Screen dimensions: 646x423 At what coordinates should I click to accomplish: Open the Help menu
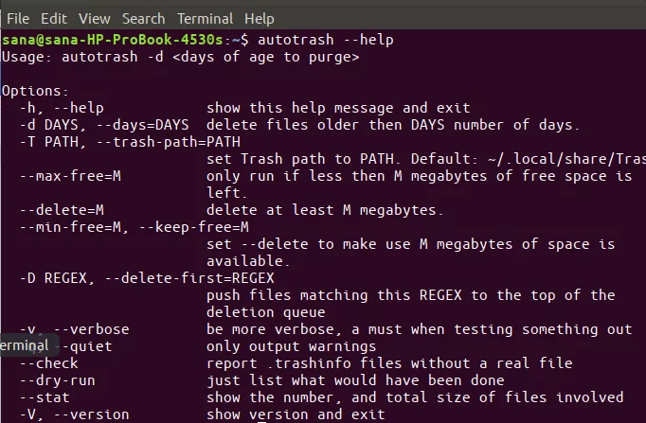pyautogui.click(x=259, y=19)
